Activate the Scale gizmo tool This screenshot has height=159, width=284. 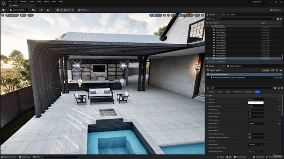(161, 15)
